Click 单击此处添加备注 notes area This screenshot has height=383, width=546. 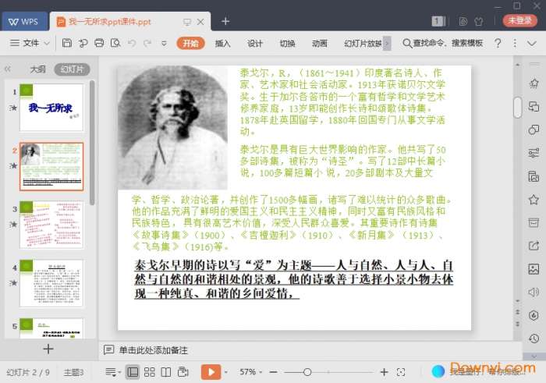coord(153,350)
